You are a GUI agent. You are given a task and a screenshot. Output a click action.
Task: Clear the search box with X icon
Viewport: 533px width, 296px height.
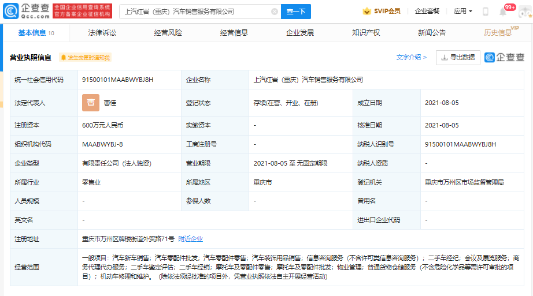(x=275, y=12)
